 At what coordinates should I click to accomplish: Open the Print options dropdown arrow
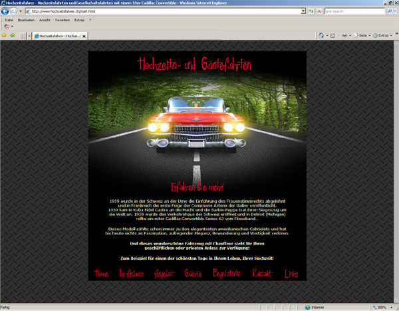pyautogui.click(x=350, y=35)
